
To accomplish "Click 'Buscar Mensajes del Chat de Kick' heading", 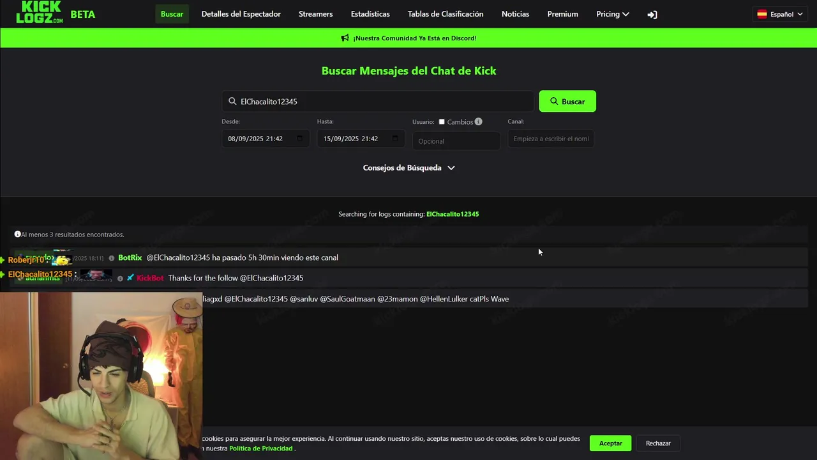I will (x=408, y=71).
